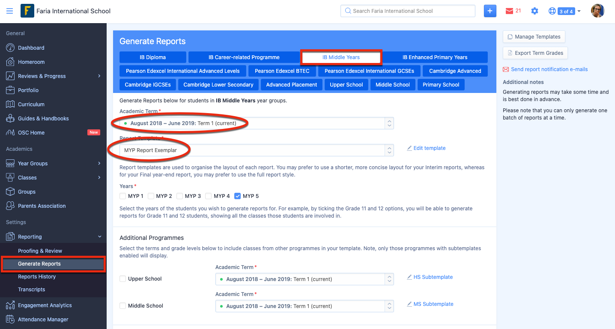Screen dimensions: 615x329
Task: Expand the Classes submenu chevron
Action: (x=99, y=178)
